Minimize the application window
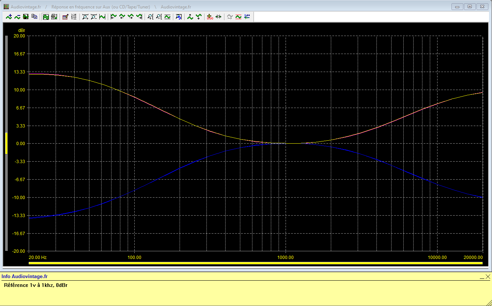Viewport: 492px width, 306px height. (x=457, y=6)
